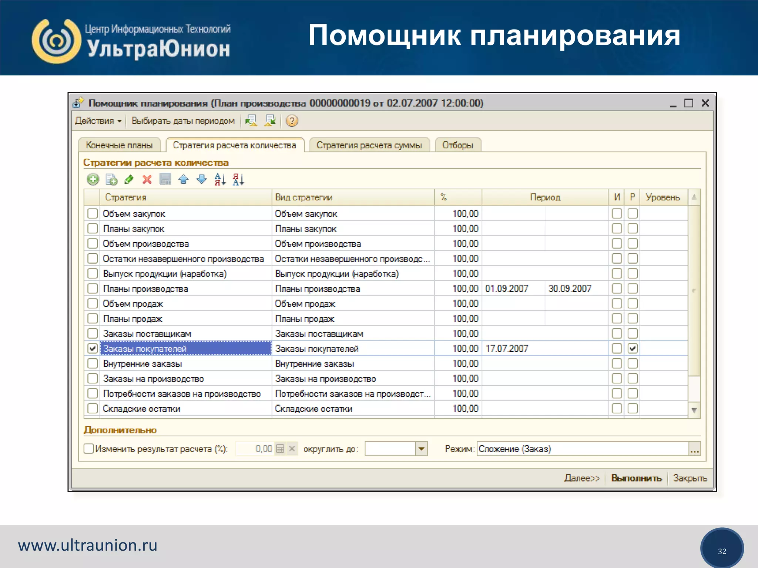Click the strategy list vertical scrollbar thumb
This screenshot has width=758, height=568.
tap(694, 290)
